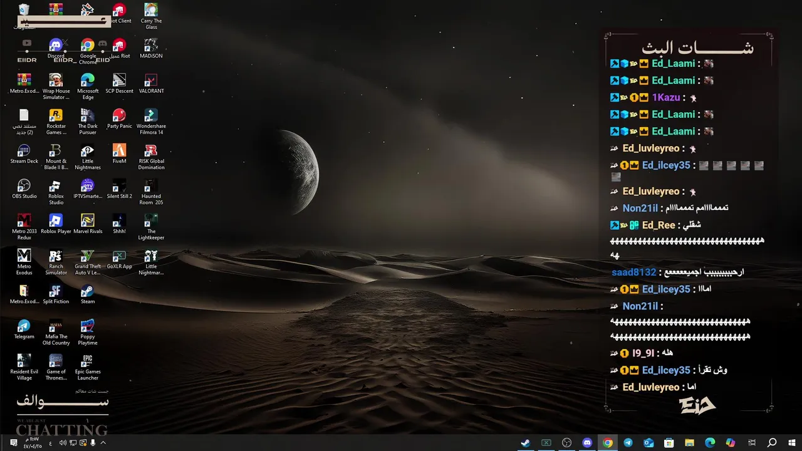Open The Dark Pursuer shortcut

point(88,122)
